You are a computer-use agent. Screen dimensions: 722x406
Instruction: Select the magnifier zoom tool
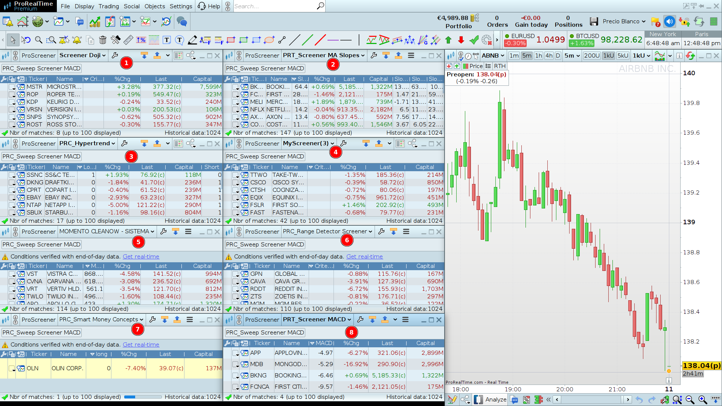[x=38, y=40]
